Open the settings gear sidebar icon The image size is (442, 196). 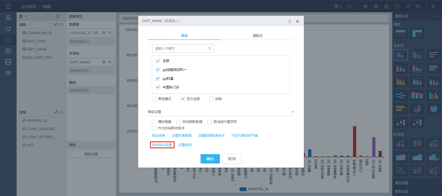click(8, 73)
